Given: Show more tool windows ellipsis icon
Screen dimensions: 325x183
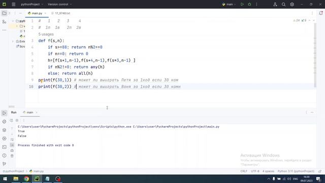Looking at the screenshot, I should click(4, 30).
